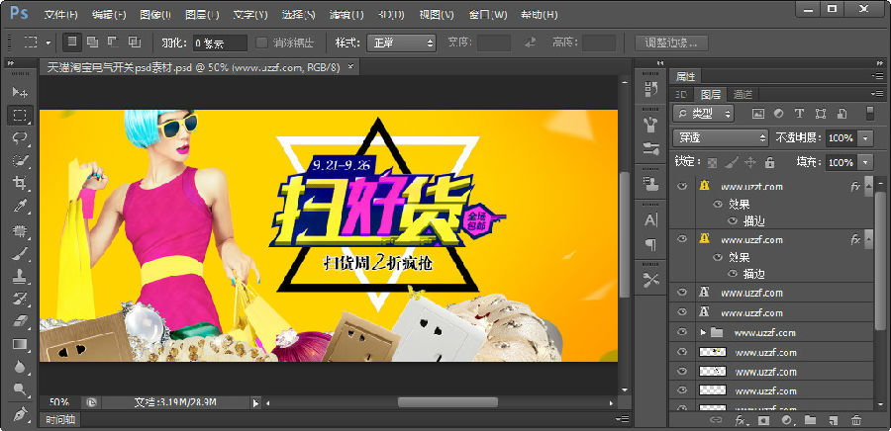Viewport: 891px width, 431px height.
Task: Open the 文件(F) menu
Action: (60, 14)
